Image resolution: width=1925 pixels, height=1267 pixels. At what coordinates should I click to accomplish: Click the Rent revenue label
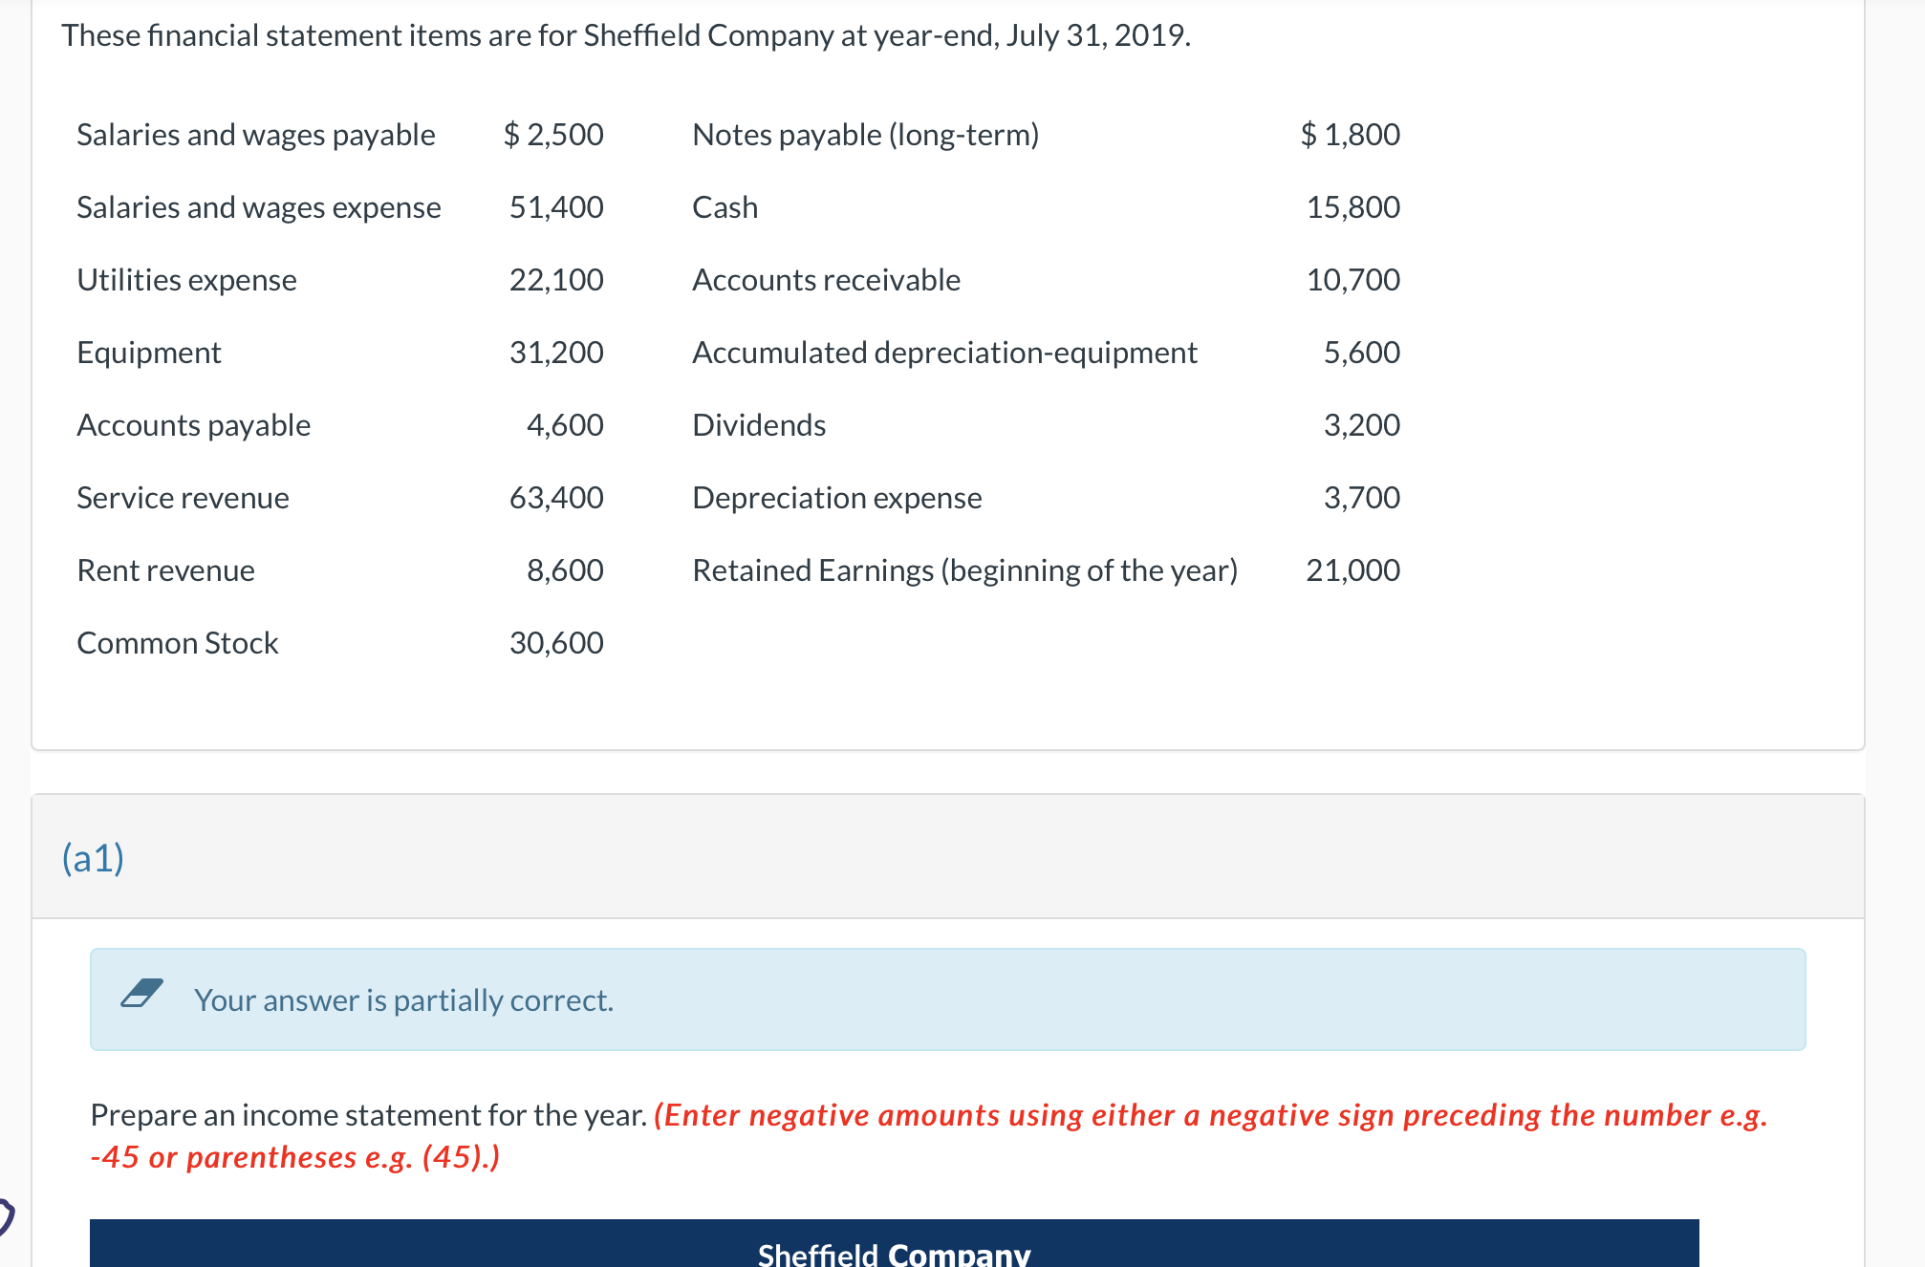pos(165,570)
